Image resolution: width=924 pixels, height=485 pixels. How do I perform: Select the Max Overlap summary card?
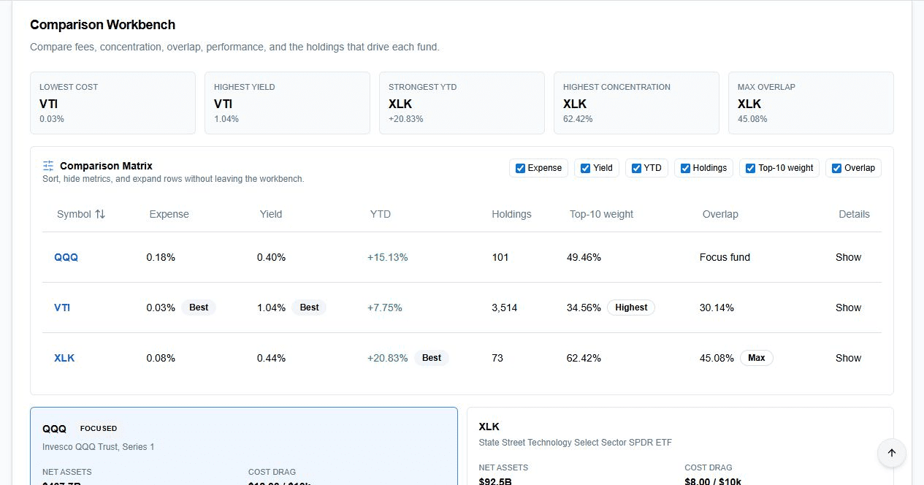(811, 103)
